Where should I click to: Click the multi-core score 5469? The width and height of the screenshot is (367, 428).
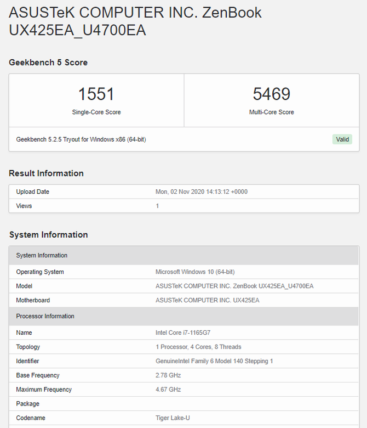pos(271,94)
